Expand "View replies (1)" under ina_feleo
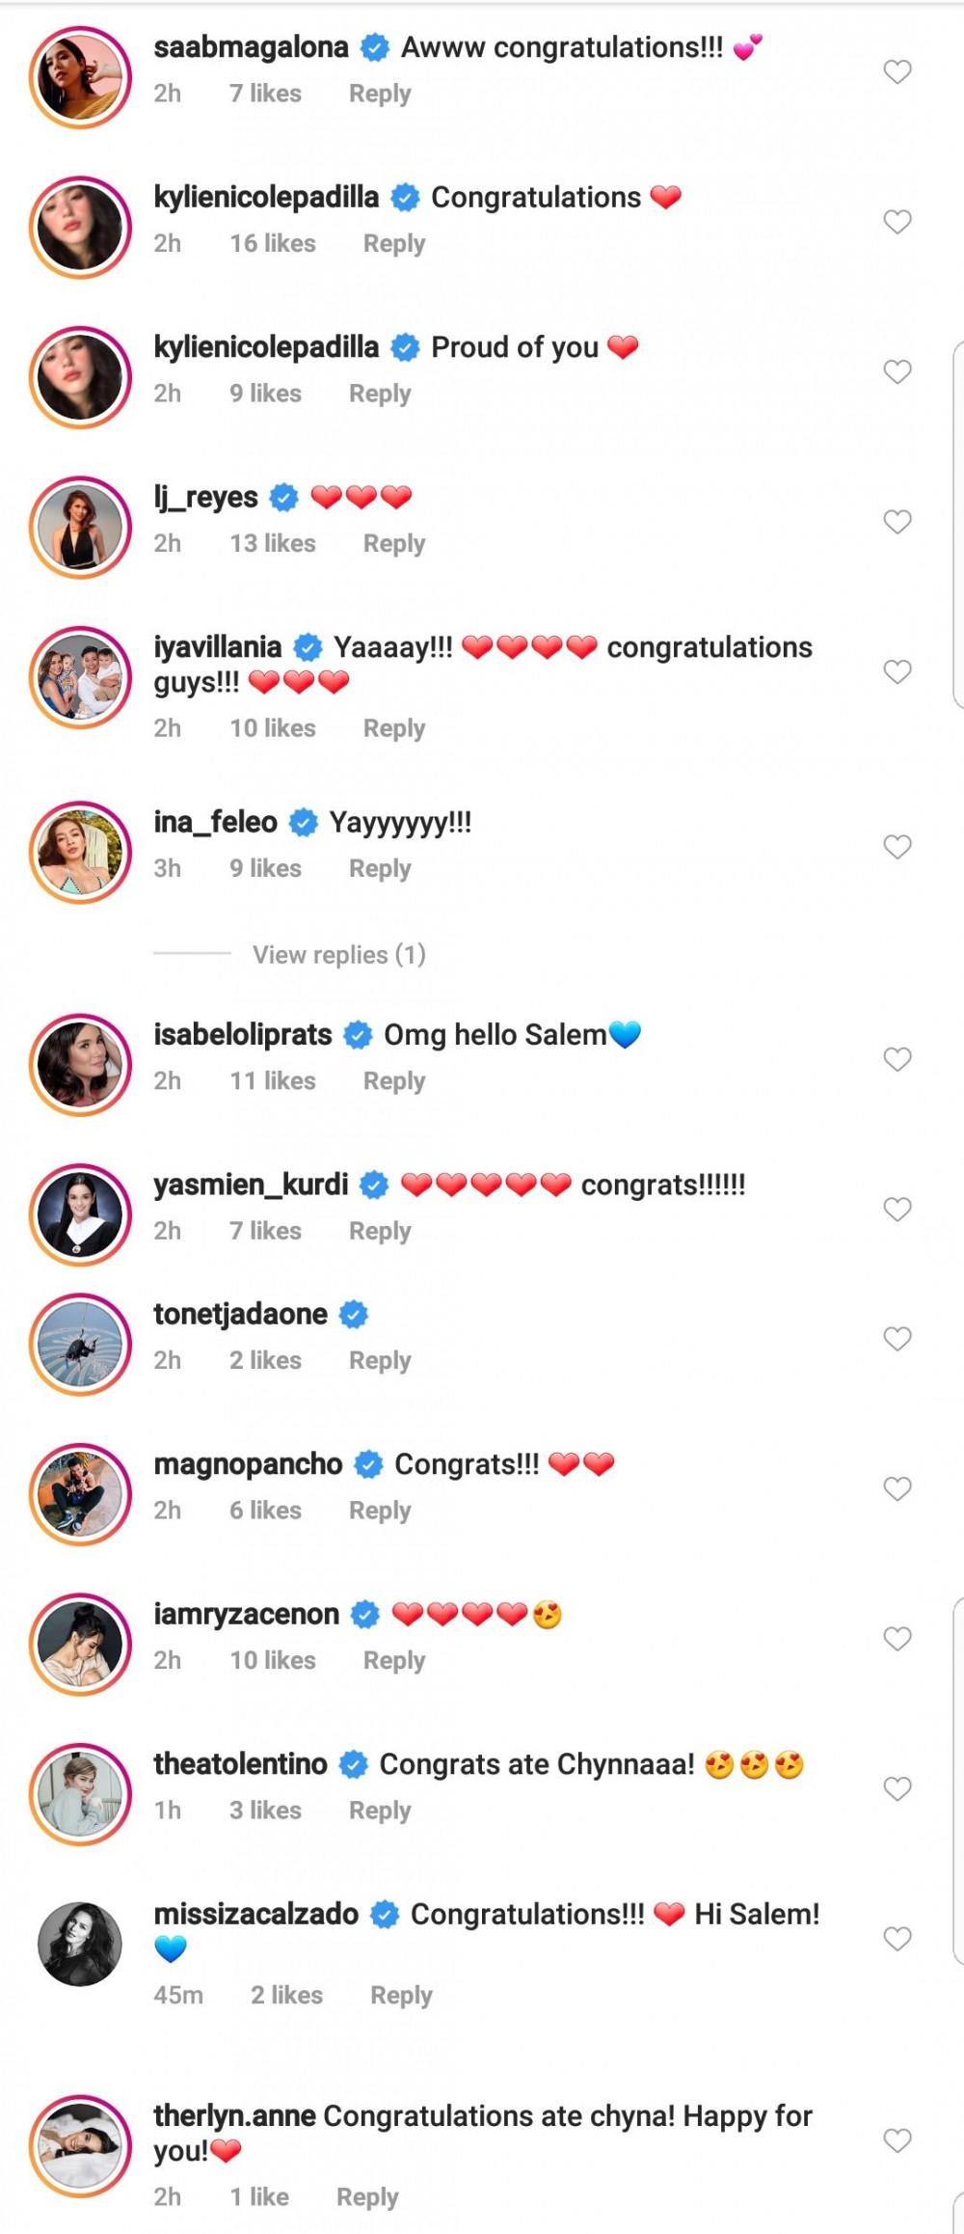 click(338, 955)
